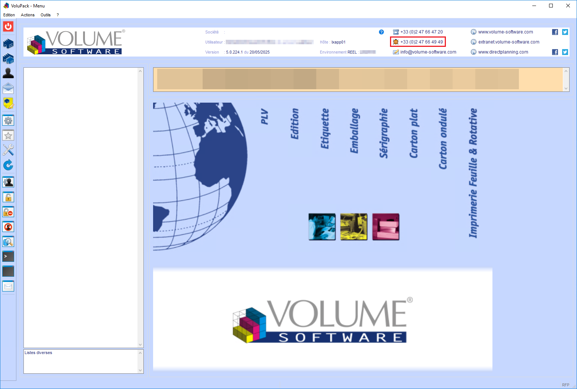Open the extranet.volume-software.com link

click(x=509, y=42)
